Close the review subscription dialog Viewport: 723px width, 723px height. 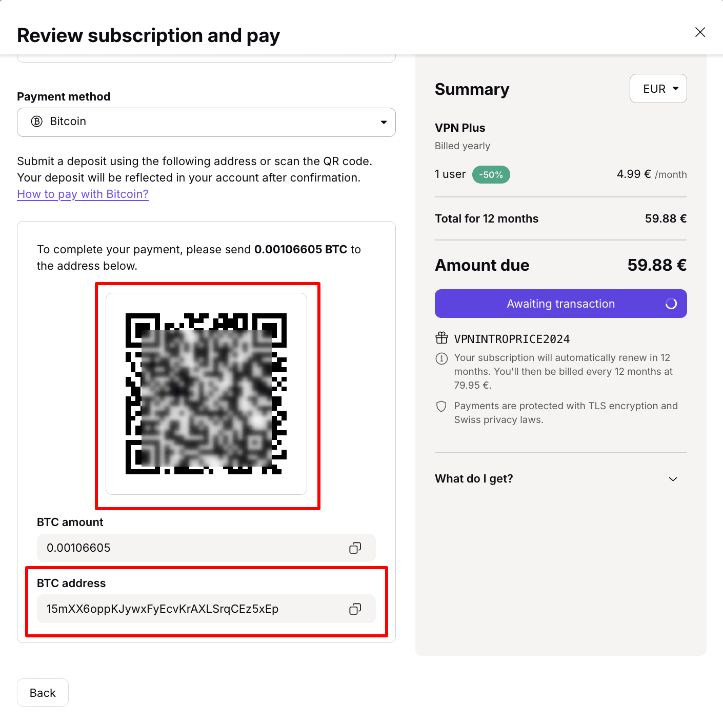coord(700,32)
